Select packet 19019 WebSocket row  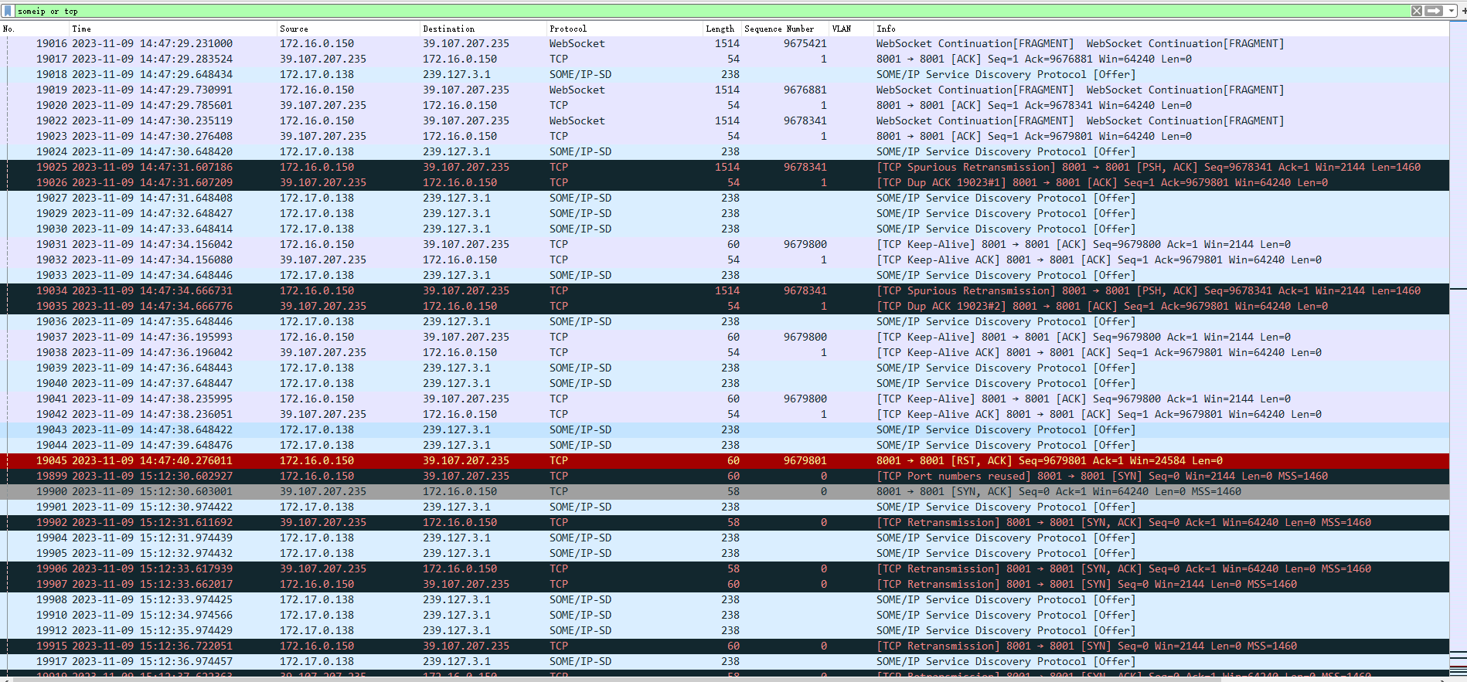click(x=725, y=90)
